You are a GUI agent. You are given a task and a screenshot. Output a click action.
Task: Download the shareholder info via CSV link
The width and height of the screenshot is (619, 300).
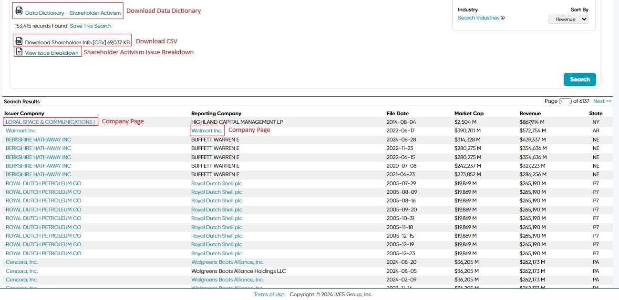pos(100,42)
